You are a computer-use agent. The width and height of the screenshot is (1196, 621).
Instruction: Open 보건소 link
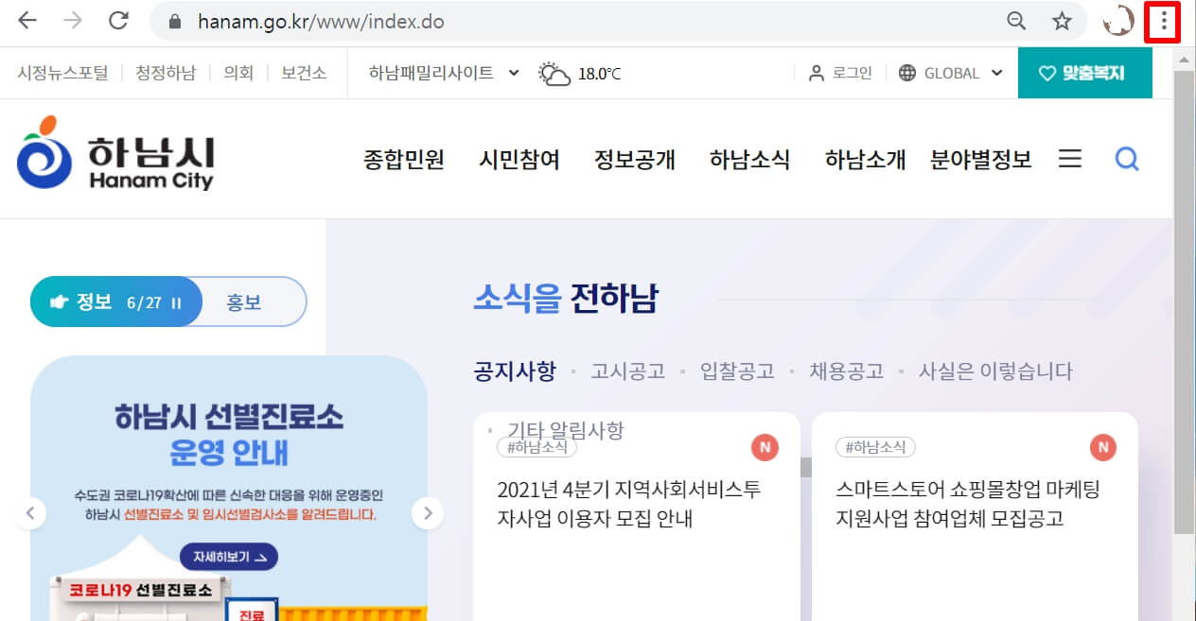(x=304, y=73)
